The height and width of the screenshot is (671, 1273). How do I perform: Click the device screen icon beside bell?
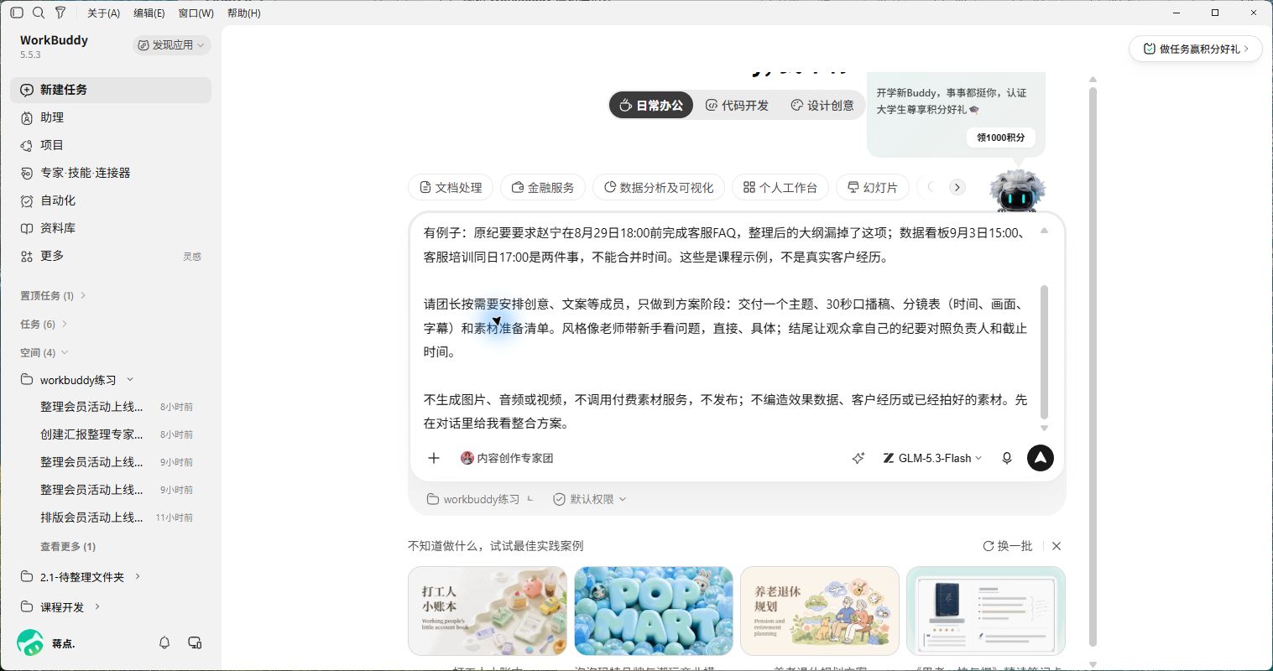click(195, 643)
